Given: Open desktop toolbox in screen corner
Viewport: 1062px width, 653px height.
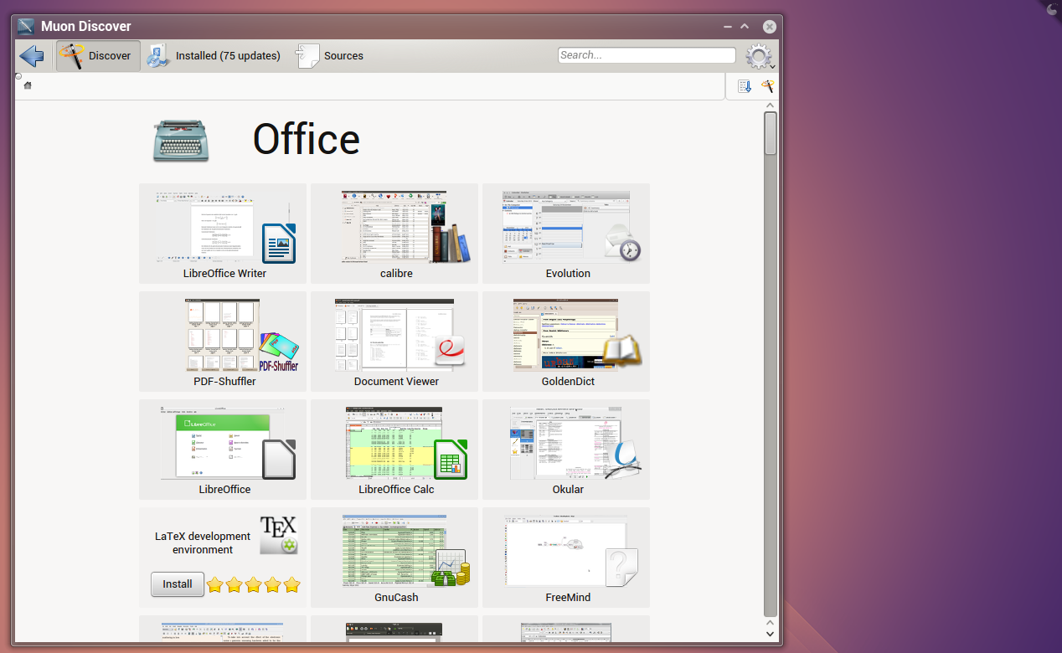Looking at the screenshot, I should [x=1053, y=8].
